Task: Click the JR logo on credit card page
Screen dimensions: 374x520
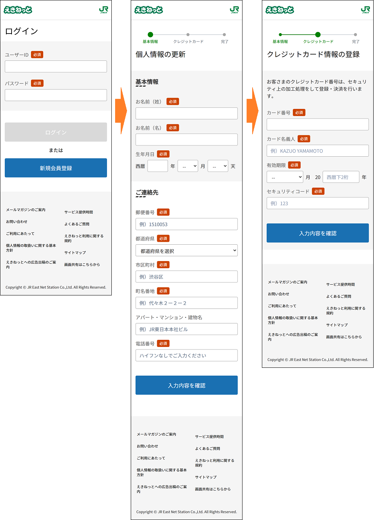Action: click(365, 10)
